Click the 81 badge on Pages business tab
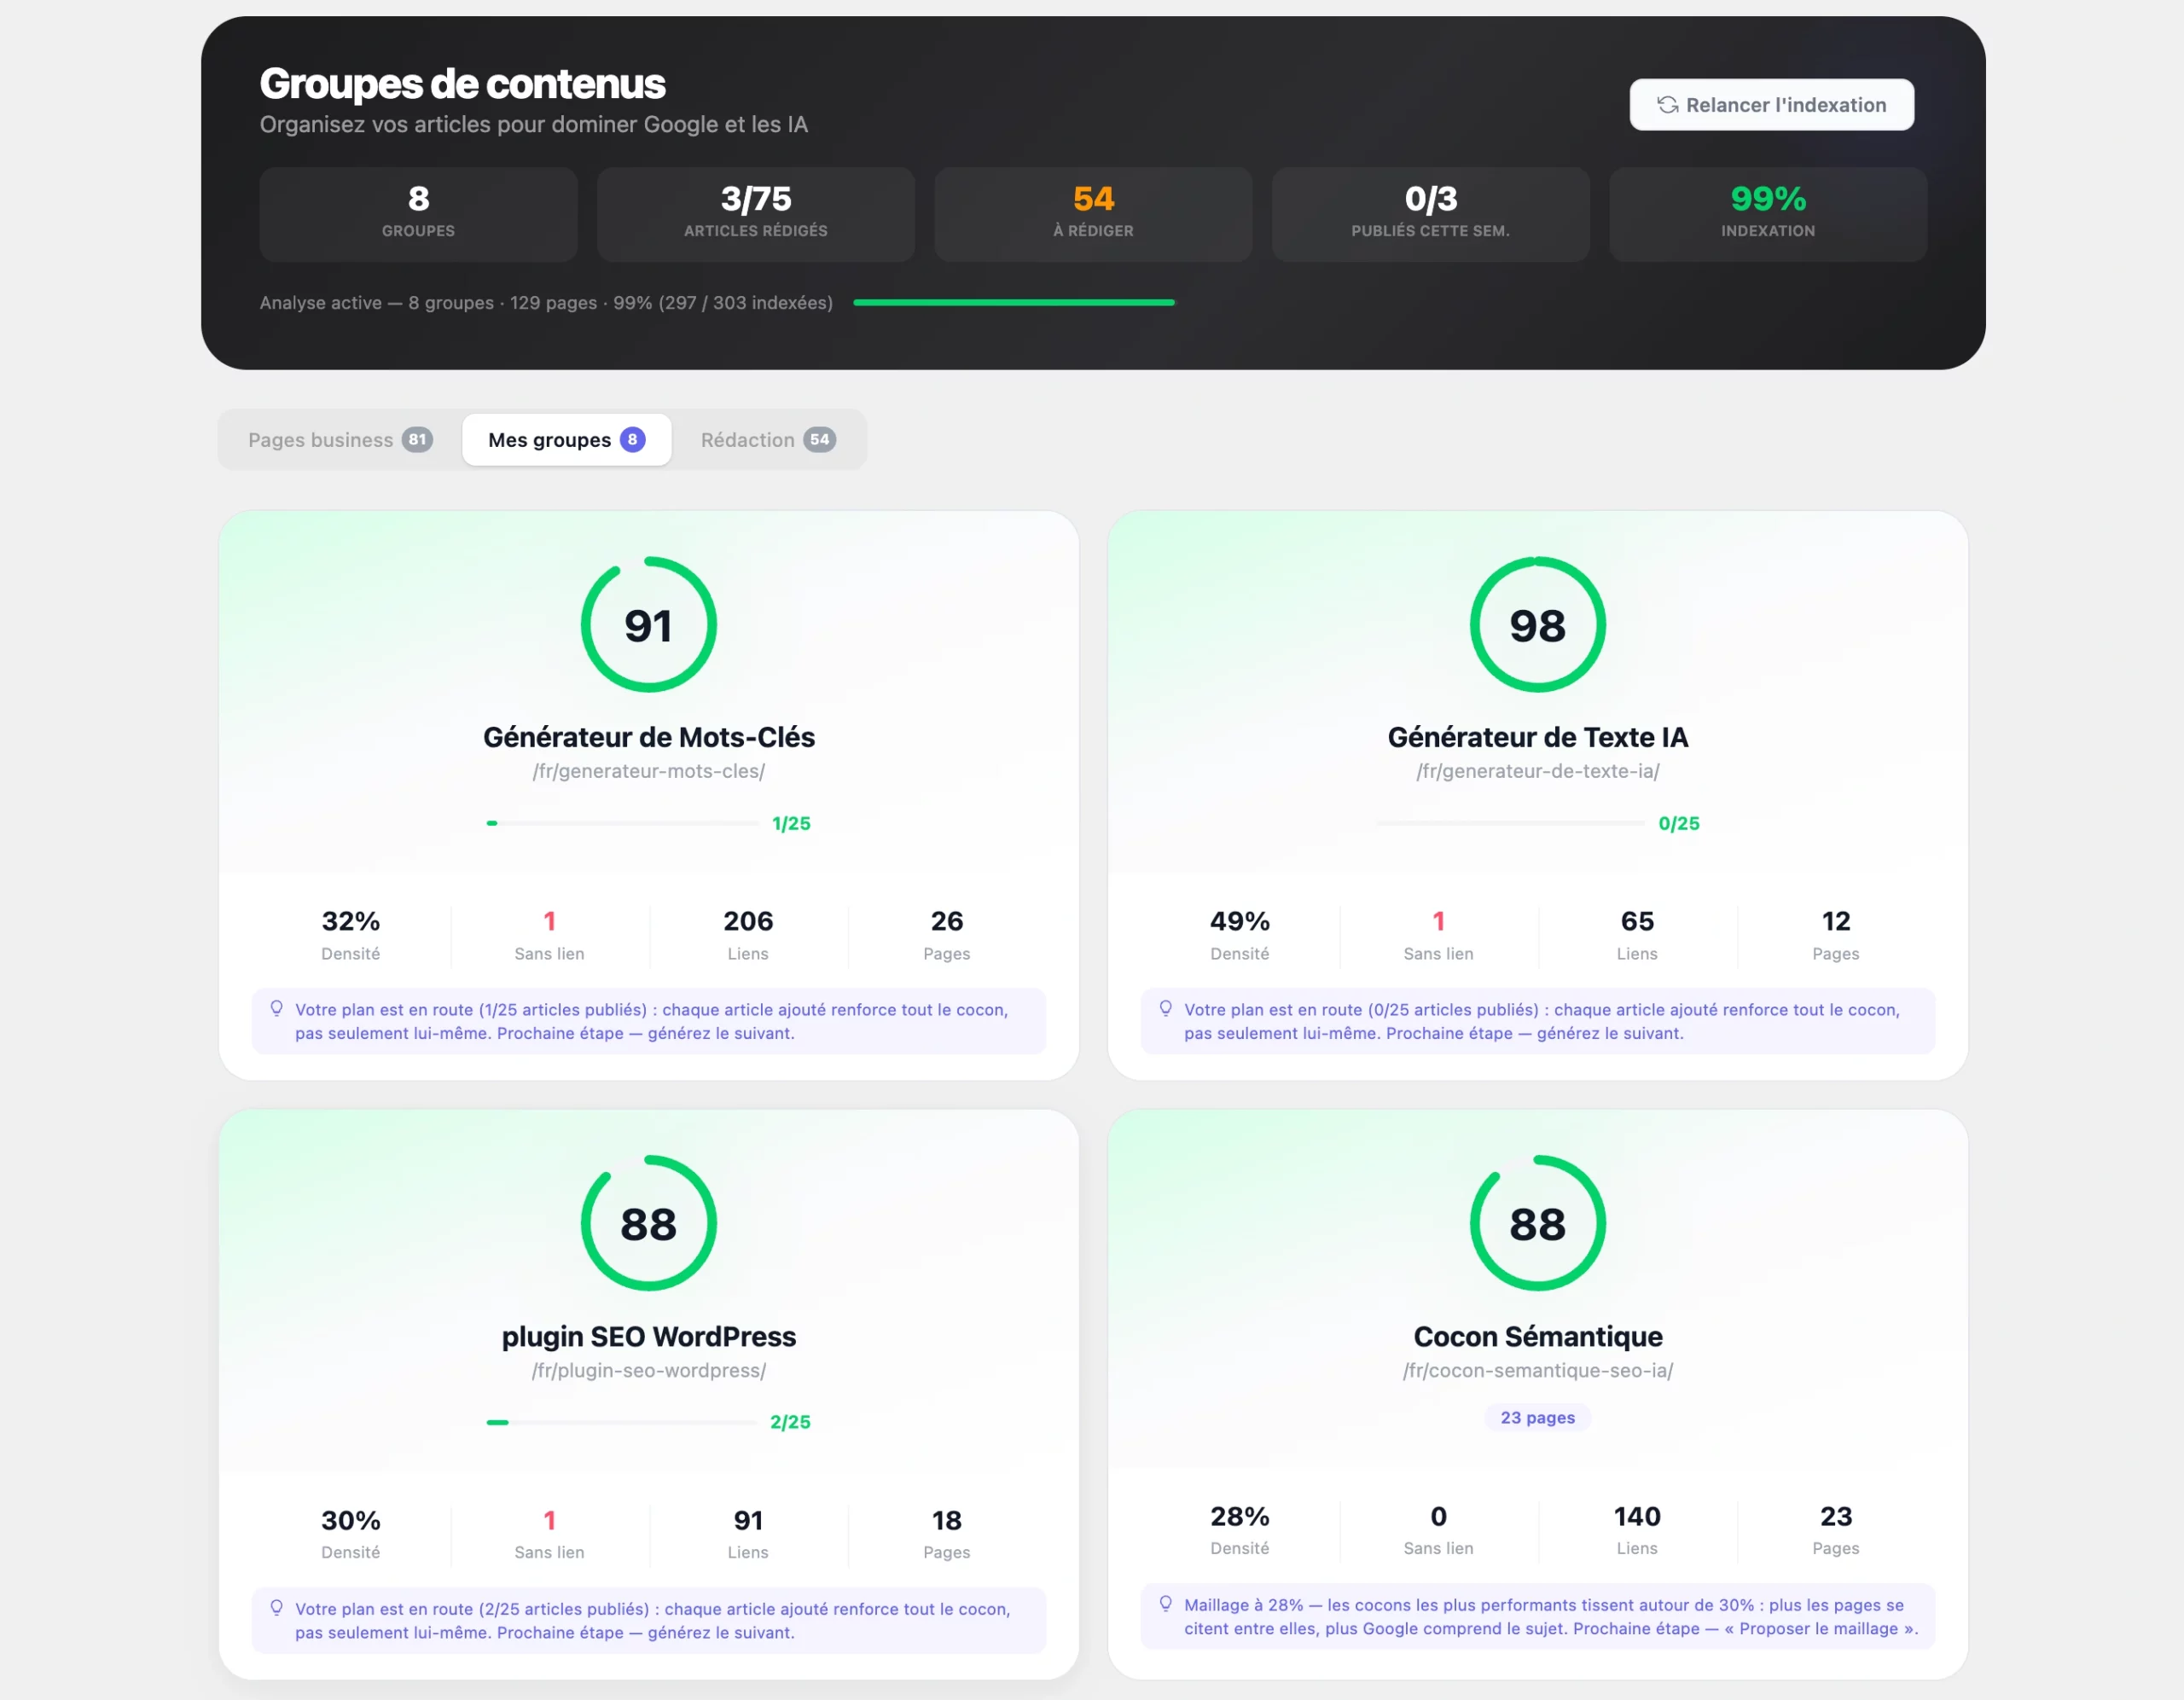This screenshot has height=1700, width=2184. coord(417,440)
